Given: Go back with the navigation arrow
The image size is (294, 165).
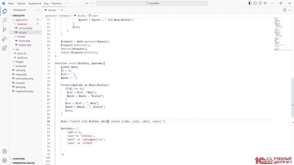Looking at the screenshot, I should coord(87,3).
